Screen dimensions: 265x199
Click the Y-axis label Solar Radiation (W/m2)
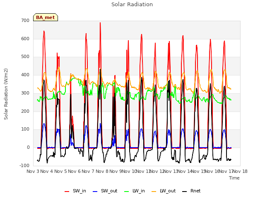click(x=6, y=94)
